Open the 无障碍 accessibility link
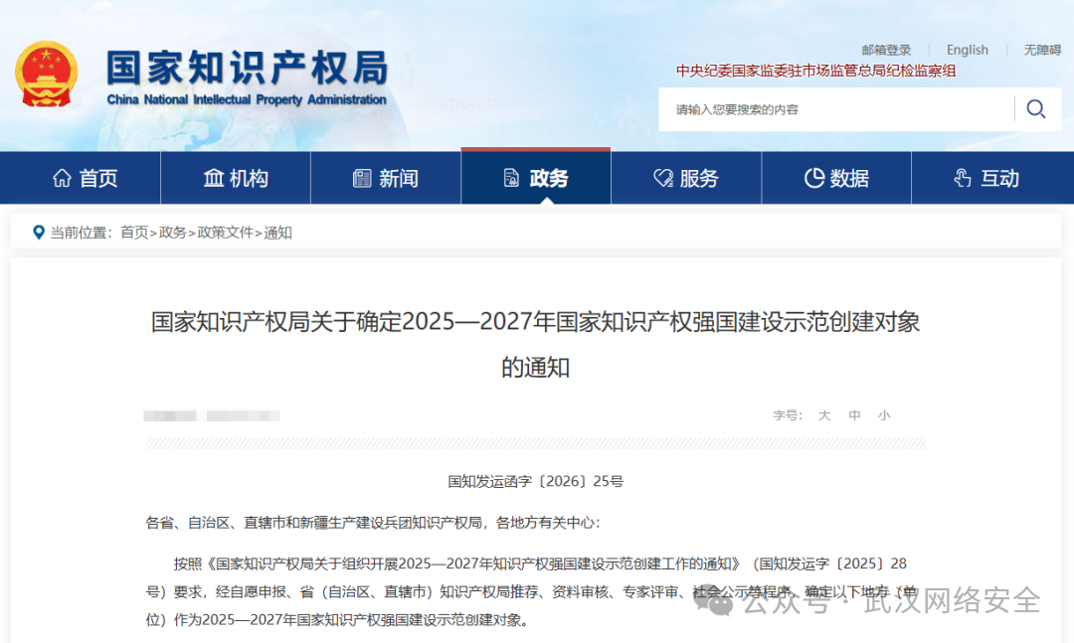This screenshot has height=643, width=1074. point(1042,50)
